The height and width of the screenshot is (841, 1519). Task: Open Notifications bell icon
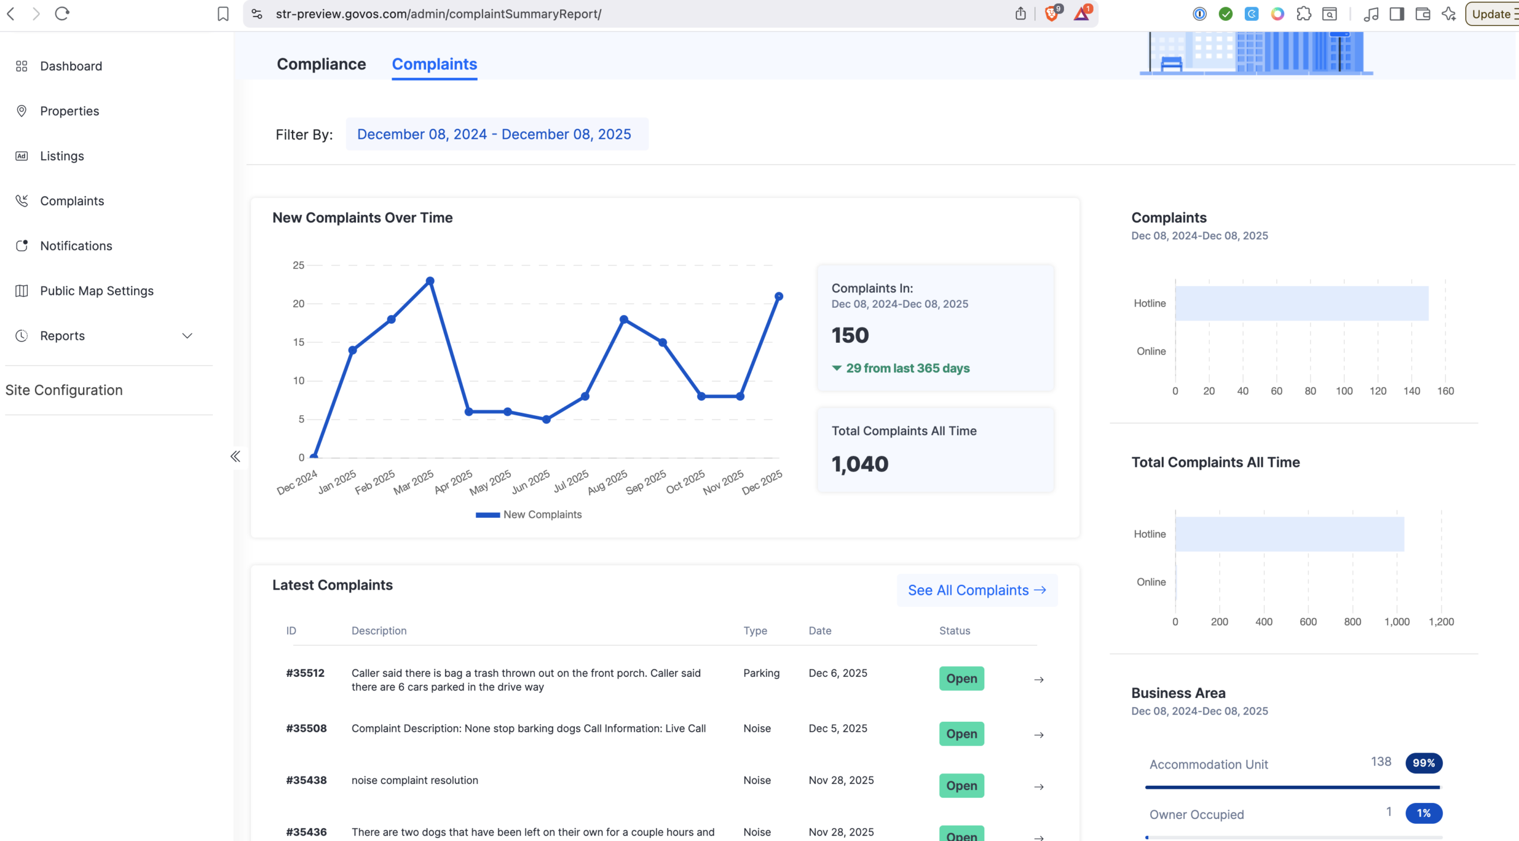(x=21, y=246)
